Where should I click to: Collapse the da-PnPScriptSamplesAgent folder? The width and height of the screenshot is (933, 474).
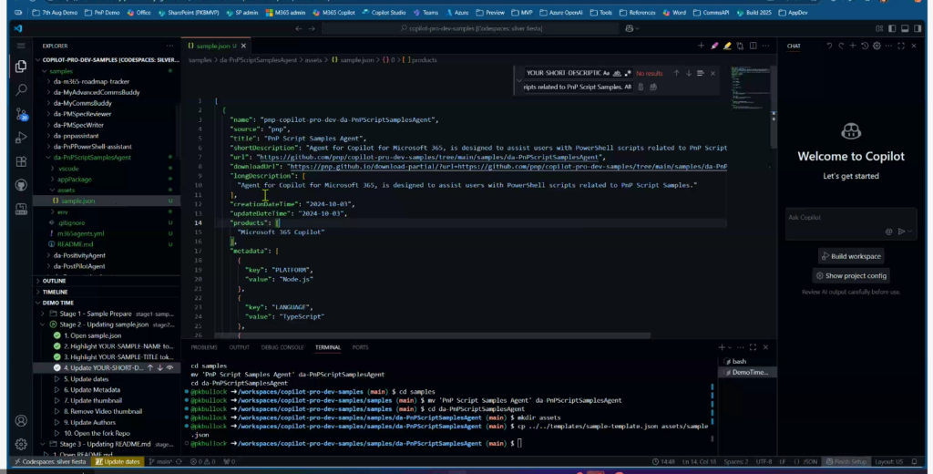(x=49, y=158)
